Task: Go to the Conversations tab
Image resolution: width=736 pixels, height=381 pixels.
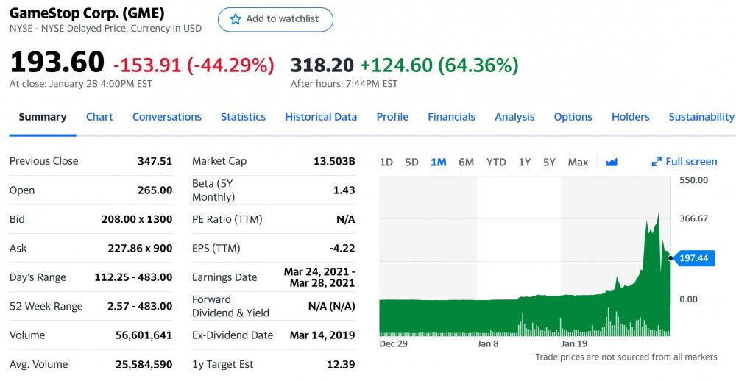Action: coord(167,117)
